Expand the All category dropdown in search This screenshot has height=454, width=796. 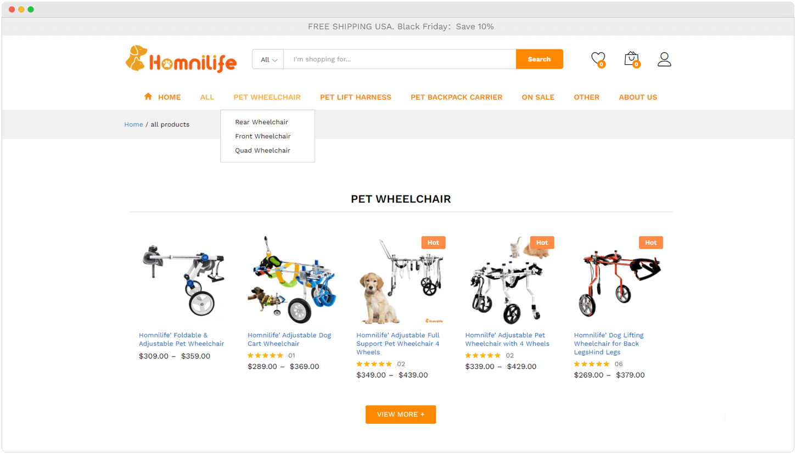pyautogui.click(x=268, y=59)
